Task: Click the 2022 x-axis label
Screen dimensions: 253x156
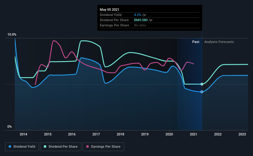Action: (x=218, y=134)
